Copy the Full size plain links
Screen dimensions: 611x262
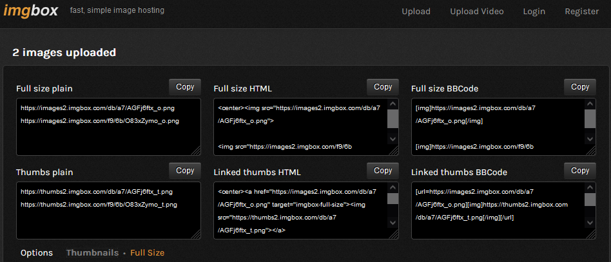coord(185,87)
